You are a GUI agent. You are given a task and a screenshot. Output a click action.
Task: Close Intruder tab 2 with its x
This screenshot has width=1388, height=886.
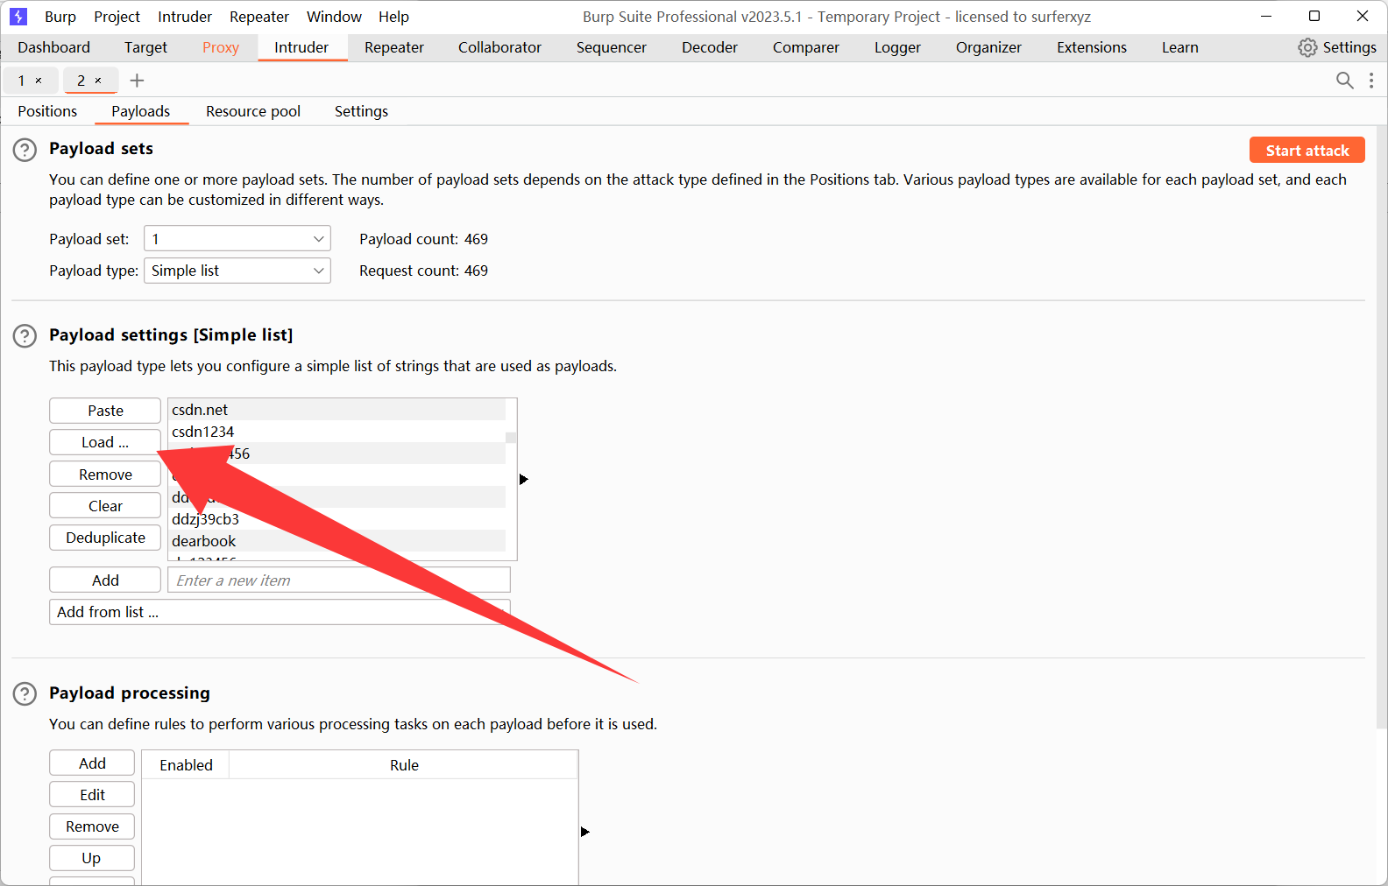[98, 81]
